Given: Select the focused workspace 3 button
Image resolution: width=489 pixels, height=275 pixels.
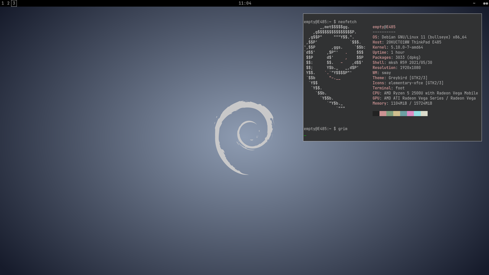Looking at the screenshot, I should tap(14, 3).
